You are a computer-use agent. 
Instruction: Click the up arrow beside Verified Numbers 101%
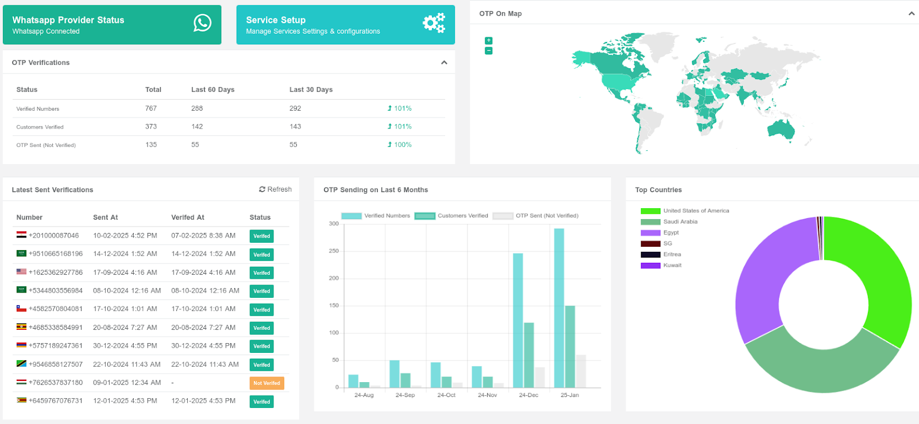pyautogui.click(x=389, y=108)
